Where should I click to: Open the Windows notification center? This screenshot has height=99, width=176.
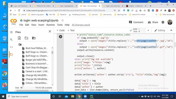pos(172,97)
